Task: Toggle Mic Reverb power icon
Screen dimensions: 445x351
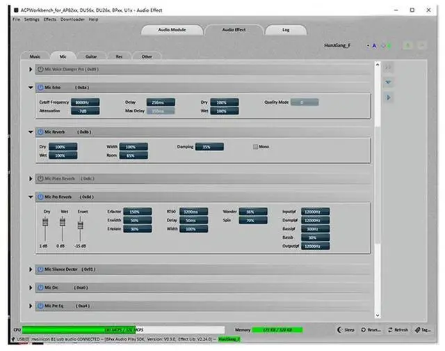Action: (40, 132)
